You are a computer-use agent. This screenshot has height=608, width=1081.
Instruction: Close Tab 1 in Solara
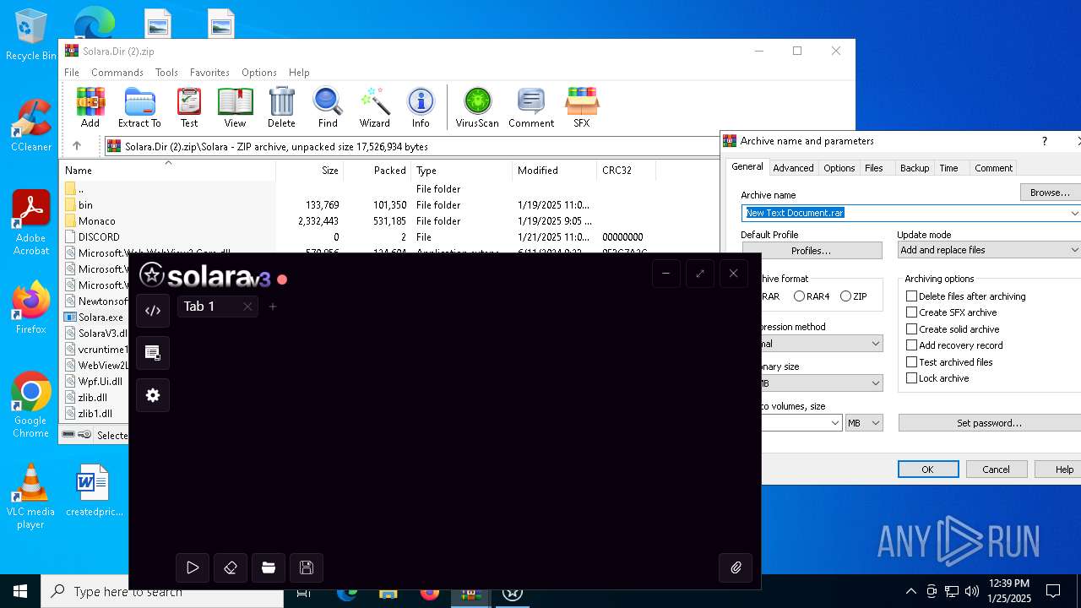coord(247,307)
